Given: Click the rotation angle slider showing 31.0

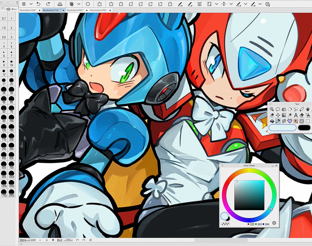Looking at the screenshot, I should click(x=65, y=240).
